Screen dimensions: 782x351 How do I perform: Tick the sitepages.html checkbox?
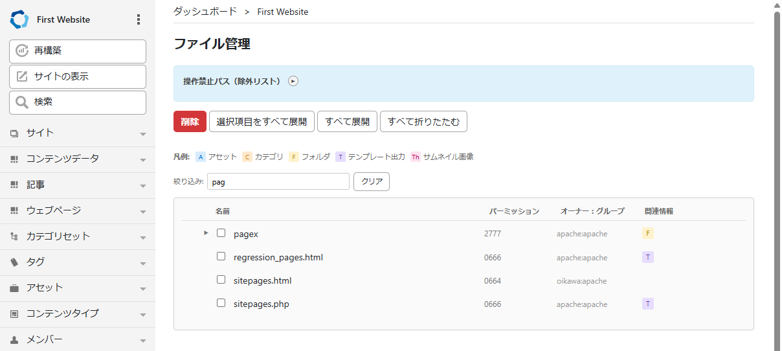coord(221,280)
